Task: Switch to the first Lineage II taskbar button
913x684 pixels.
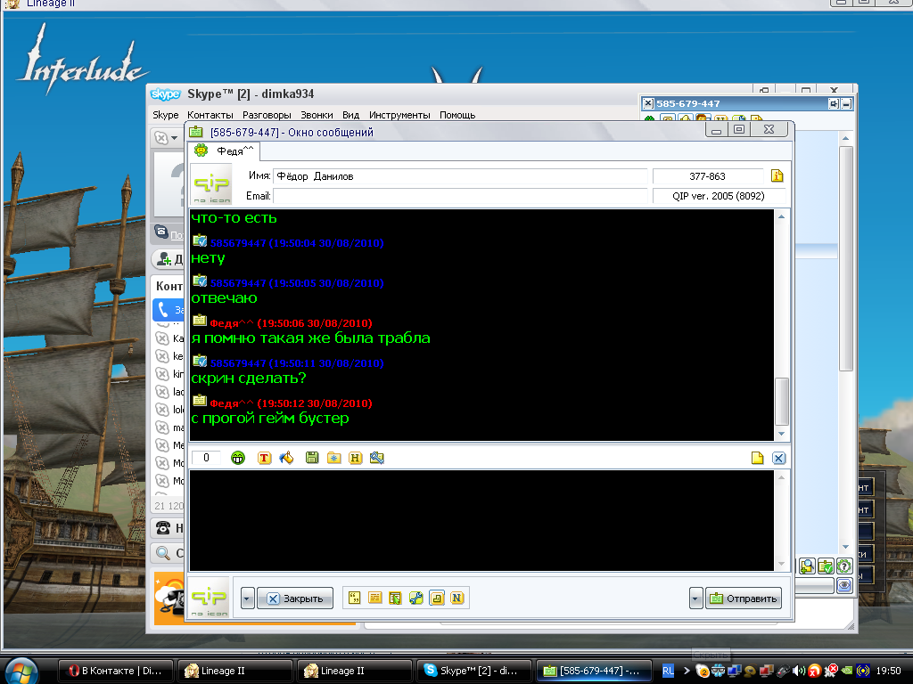Action: point(235,671)
